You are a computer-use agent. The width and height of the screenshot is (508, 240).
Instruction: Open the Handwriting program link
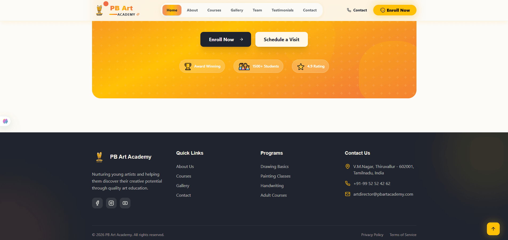272,186
